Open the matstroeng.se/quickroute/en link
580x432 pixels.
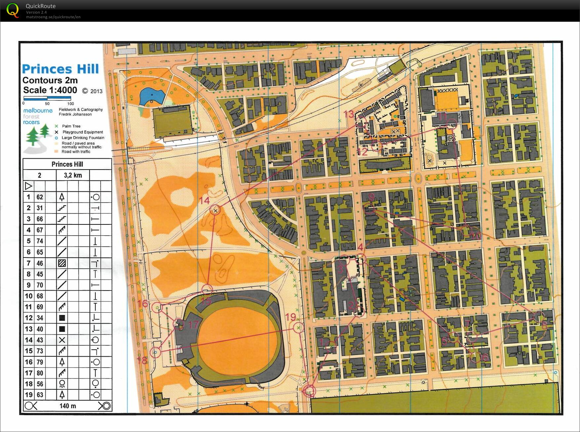[x=53, y=17]
